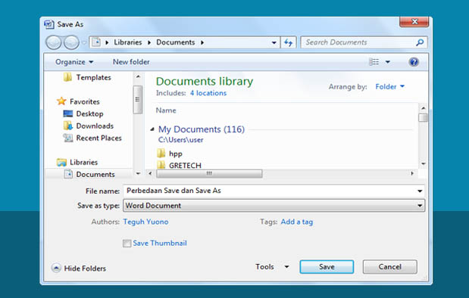Viewport: 469px width, 298px height.
Task: Click the sidebar vertical scrollbar thumb
Action: [x=137, y=99]
